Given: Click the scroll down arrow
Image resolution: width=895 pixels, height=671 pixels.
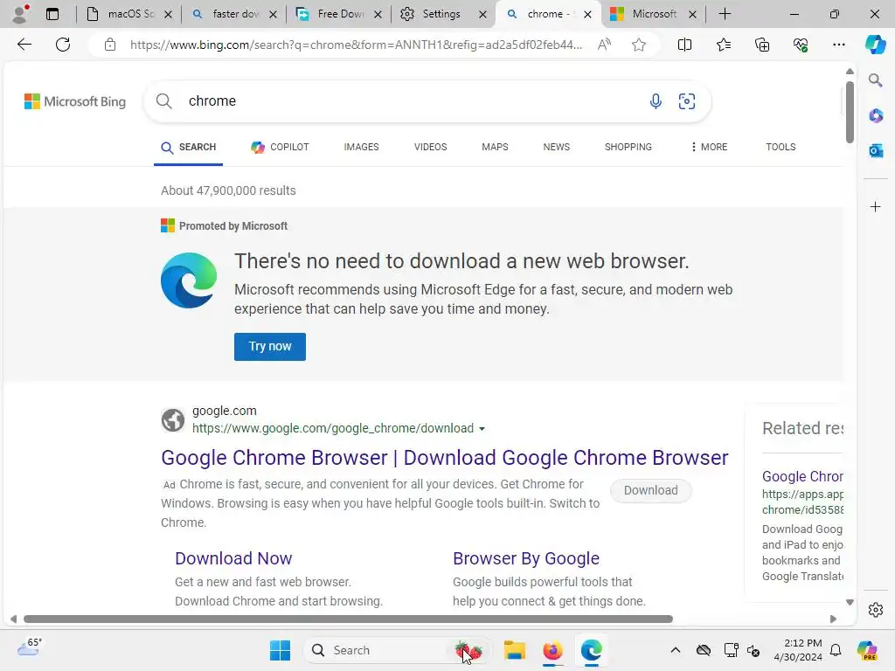Looking at the screenshot, I should click(x=850, y=602).
